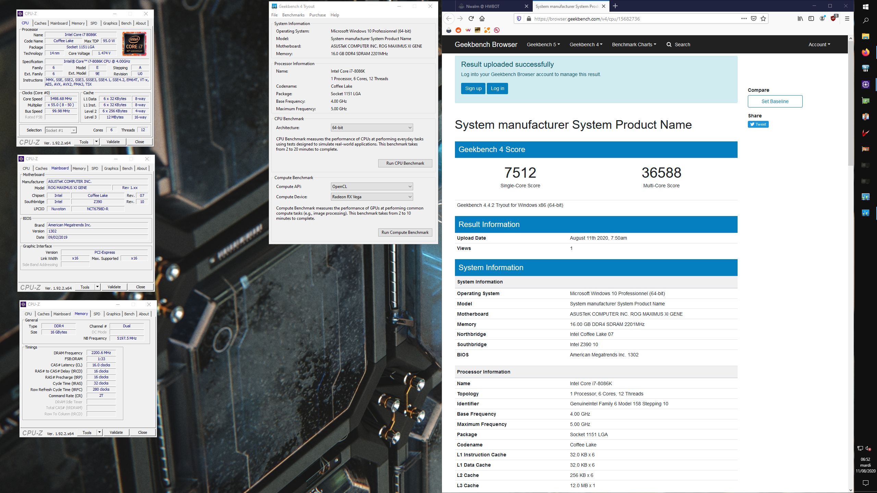Viewport: 877px width, 493px height.
Task: Open the Geekbench Benchmarks menu
Action: [293, 15]
